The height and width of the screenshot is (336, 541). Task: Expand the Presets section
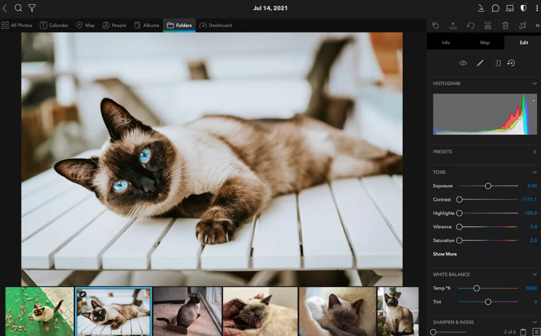pyautogui.click(x=534, y=152)
